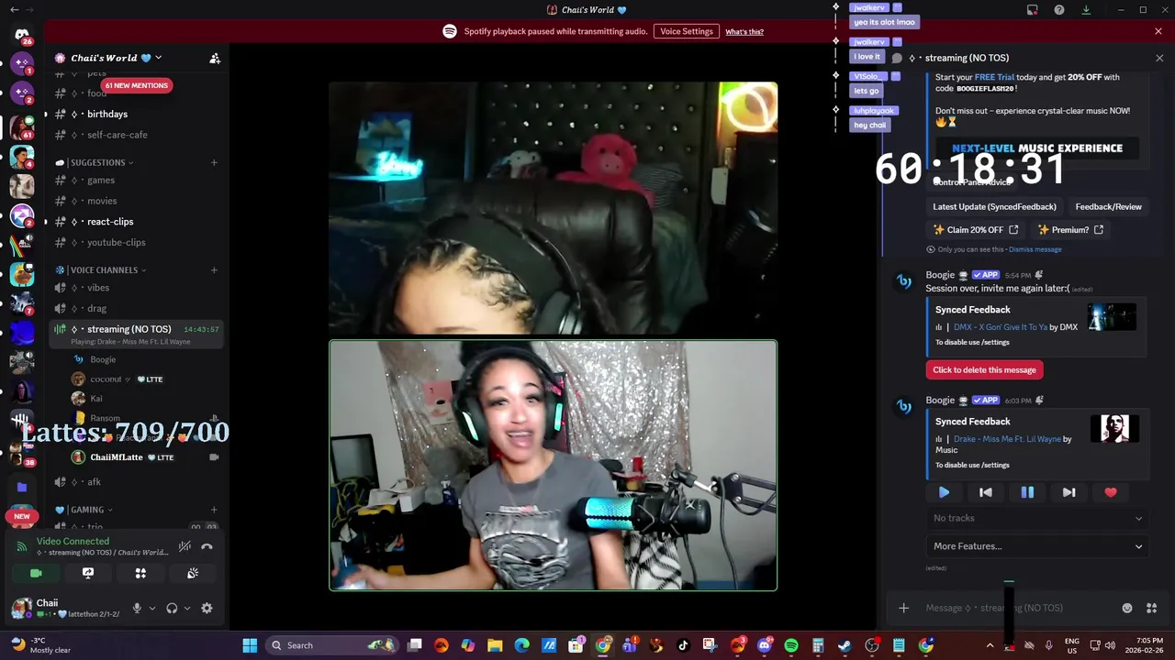The image size is (1175, 660).
Task: Focus the Message streaming (NO TOS) field
Action: (1019, 608)
